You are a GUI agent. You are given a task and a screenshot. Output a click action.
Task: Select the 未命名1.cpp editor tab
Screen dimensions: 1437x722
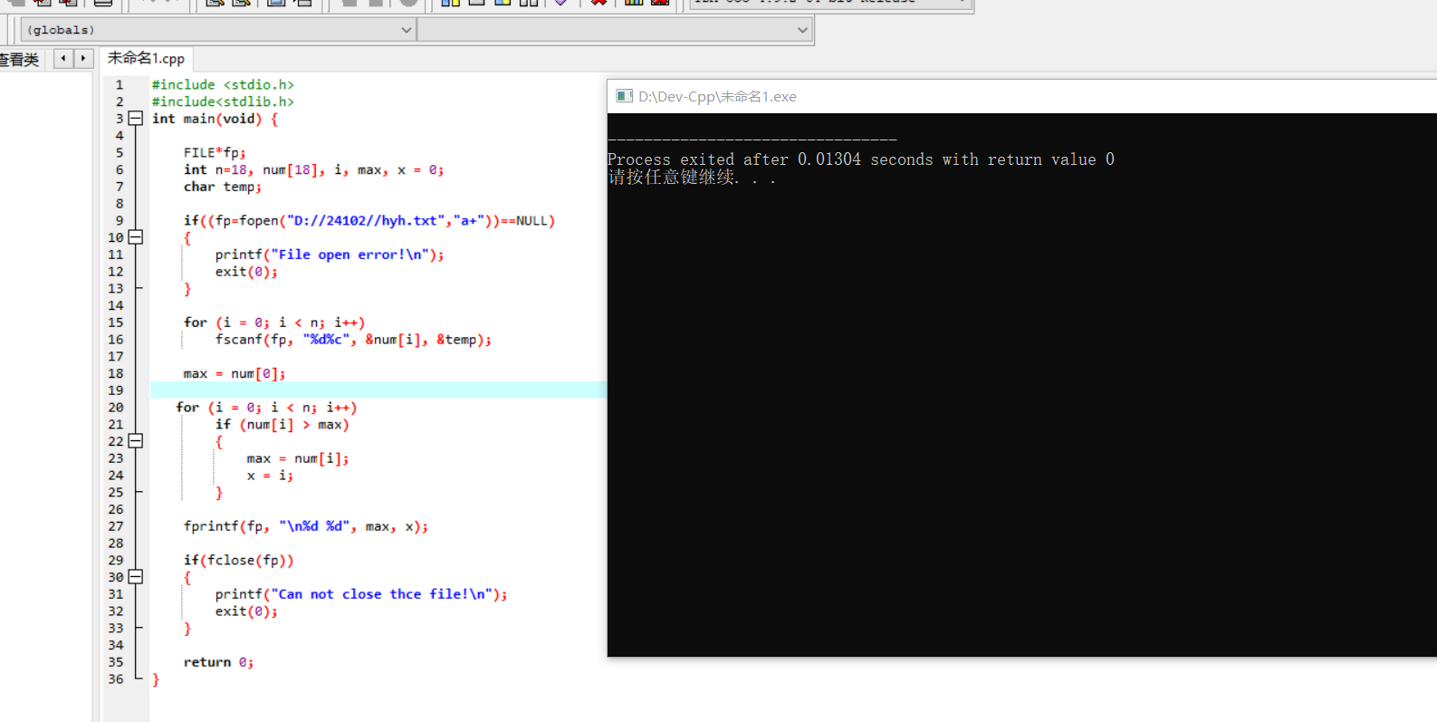coord(146,58)
